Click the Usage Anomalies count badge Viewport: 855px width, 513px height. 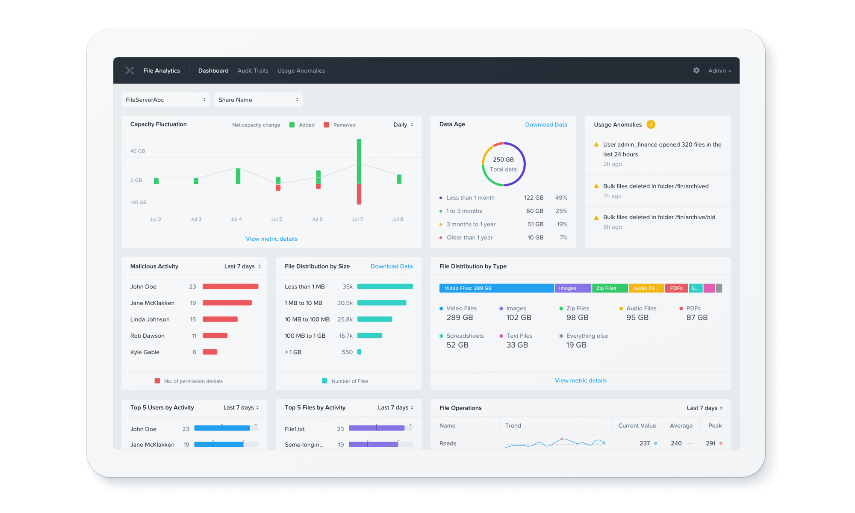(x=651, y=124)
